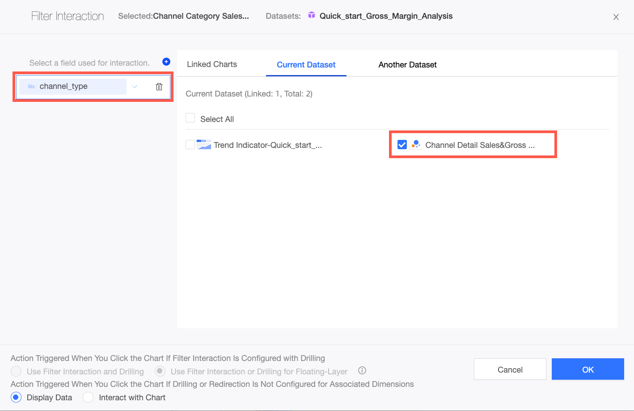Viewport: 634px width, 411px height.
Task: Close the Filter Interaction dialog
Action: (x=616, y=17)
